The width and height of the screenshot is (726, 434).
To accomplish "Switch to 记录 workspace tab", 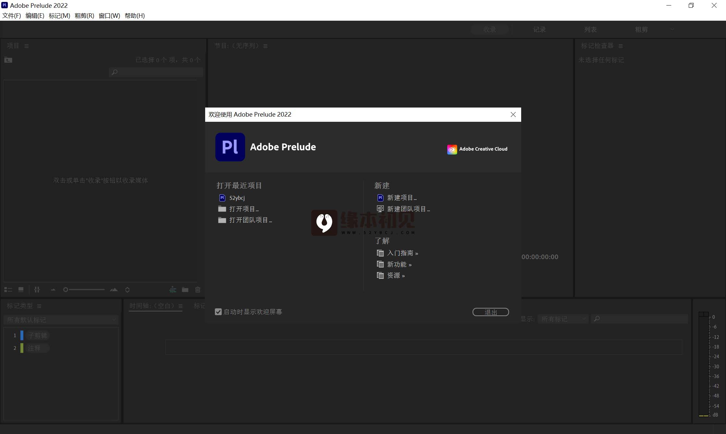I will pyautogui.click(x=540, y=29).
